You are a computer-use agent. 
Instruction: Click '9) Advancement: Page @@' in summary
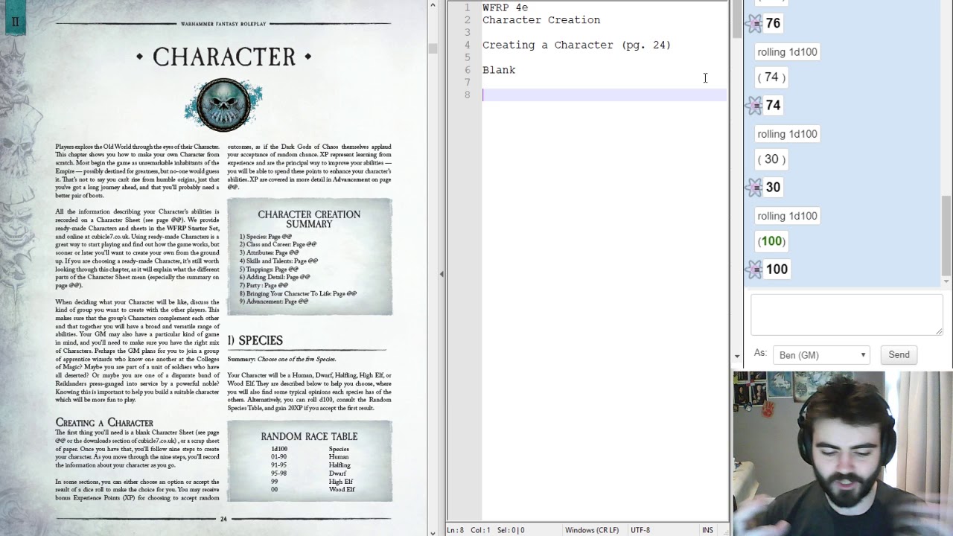pos(273,301)
